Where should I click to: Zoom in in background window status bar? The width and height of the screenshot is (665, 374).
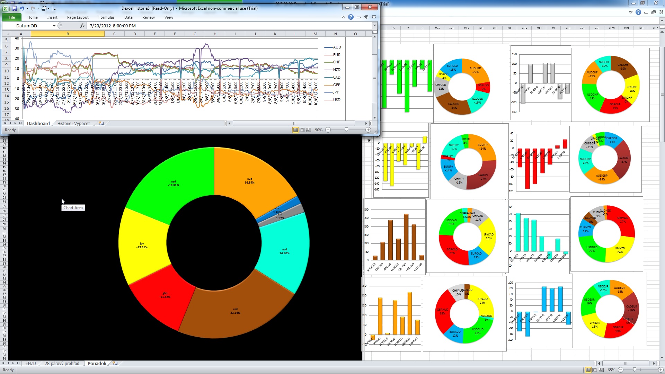coord(660,370)
